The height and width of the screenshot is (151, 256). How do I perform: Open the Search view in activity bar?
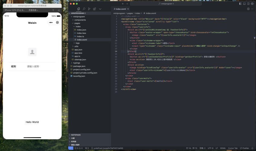pos(84,9)
